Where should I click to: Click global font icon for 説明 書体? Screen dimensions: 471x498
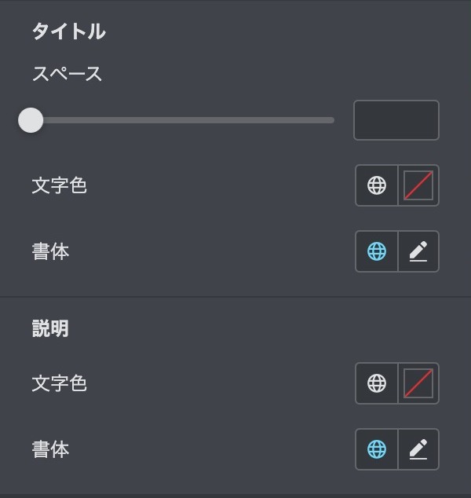pos(377,449)
